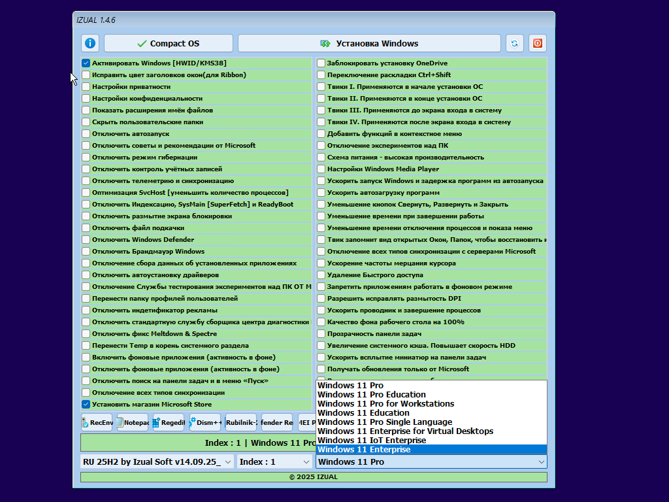Uncheck Активировать Windows [HWID/KMS38]
This screenshot has height=502, width=669.
(x=86, y=63)
